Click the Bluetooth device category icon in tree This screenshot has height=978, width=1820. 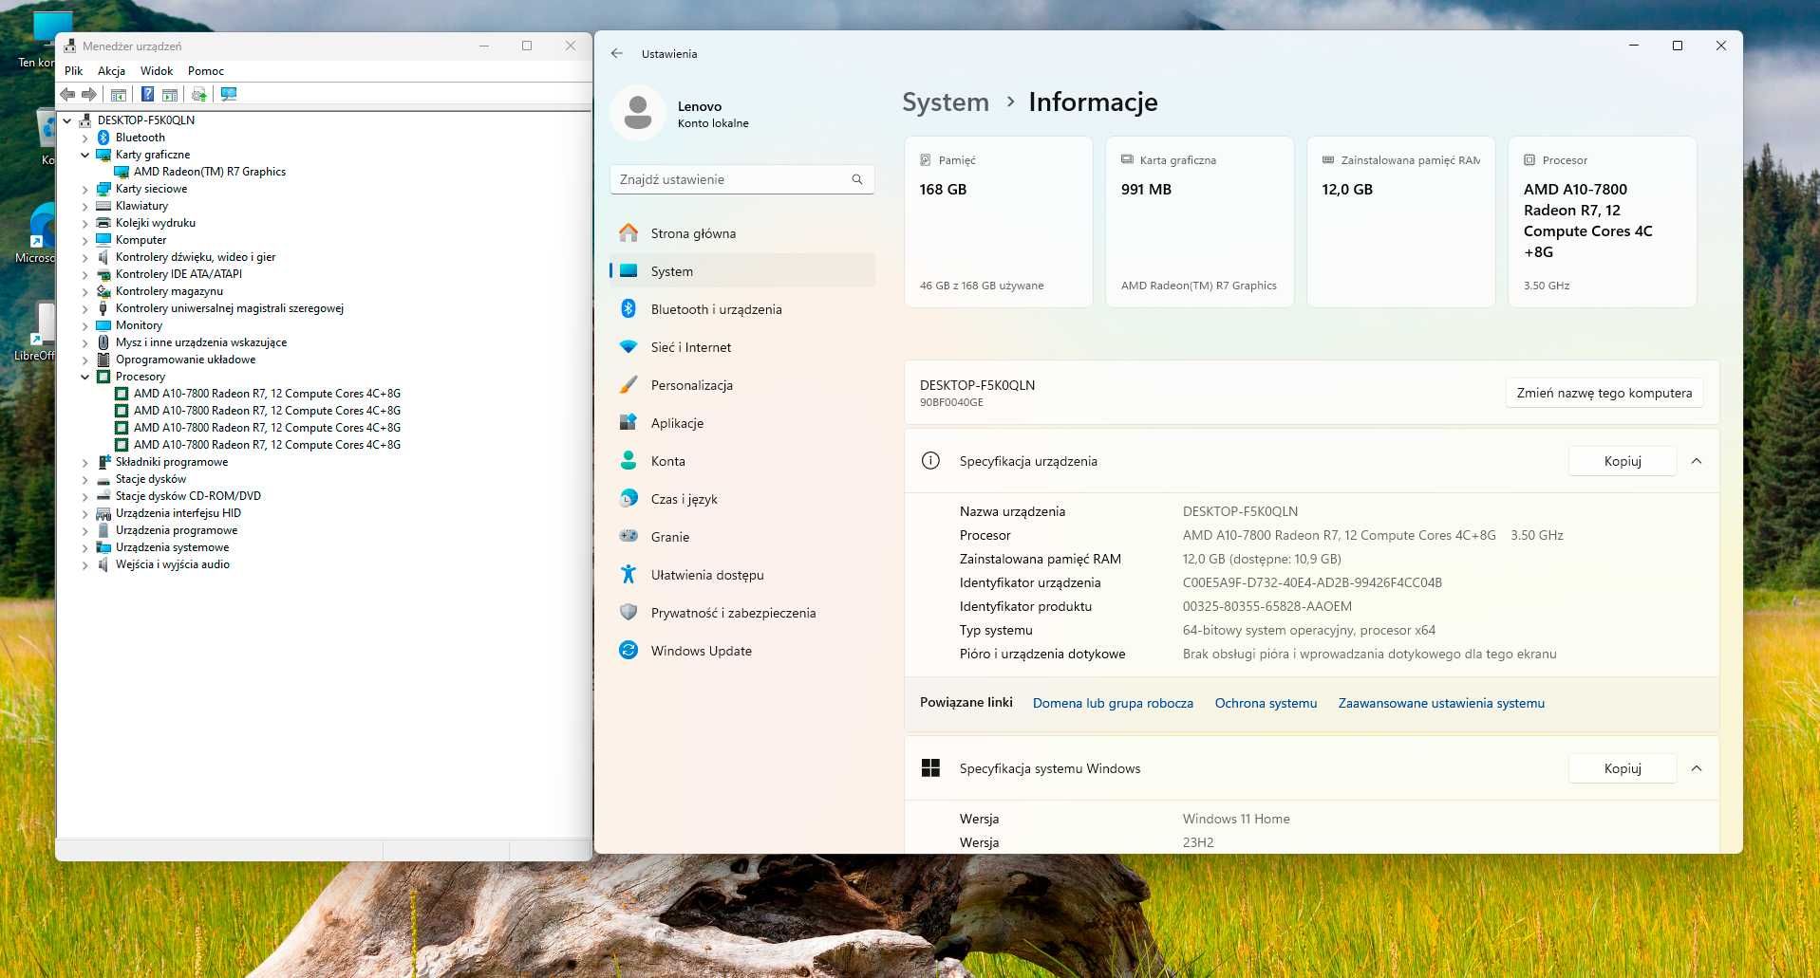[103, 138]
